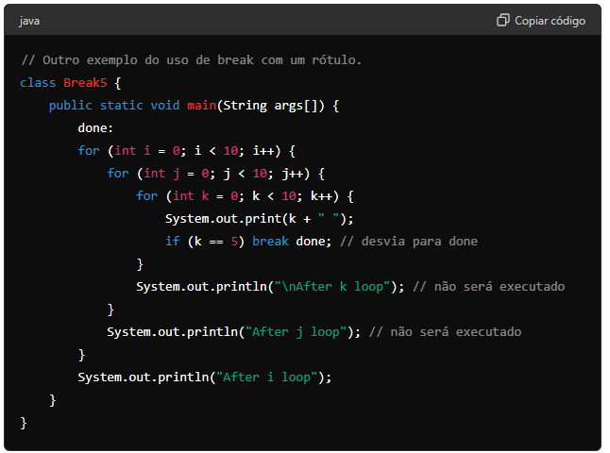Image resolution: width=610 pixels, height=453 pixels.
Task: Click the "main" method name
Action: (x=201, y=106)
